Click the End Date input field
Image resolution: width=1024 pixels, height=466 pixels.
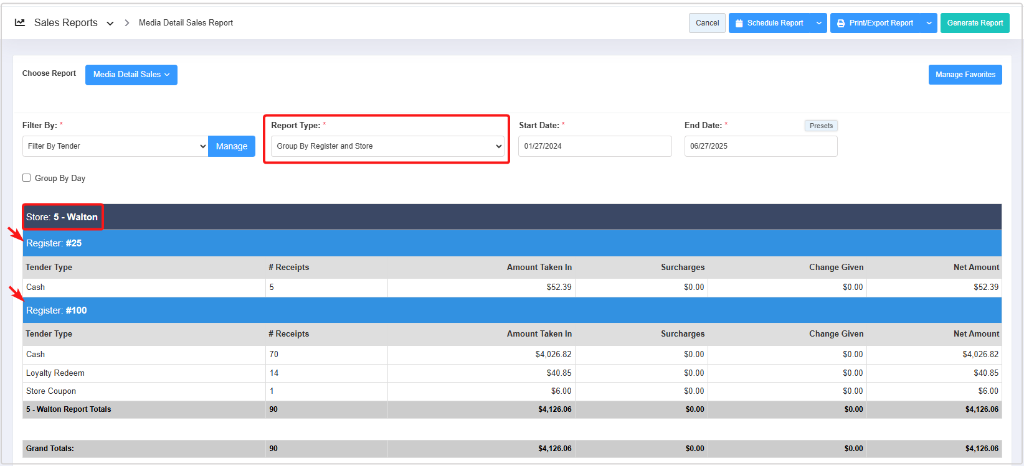coord(761,146)
